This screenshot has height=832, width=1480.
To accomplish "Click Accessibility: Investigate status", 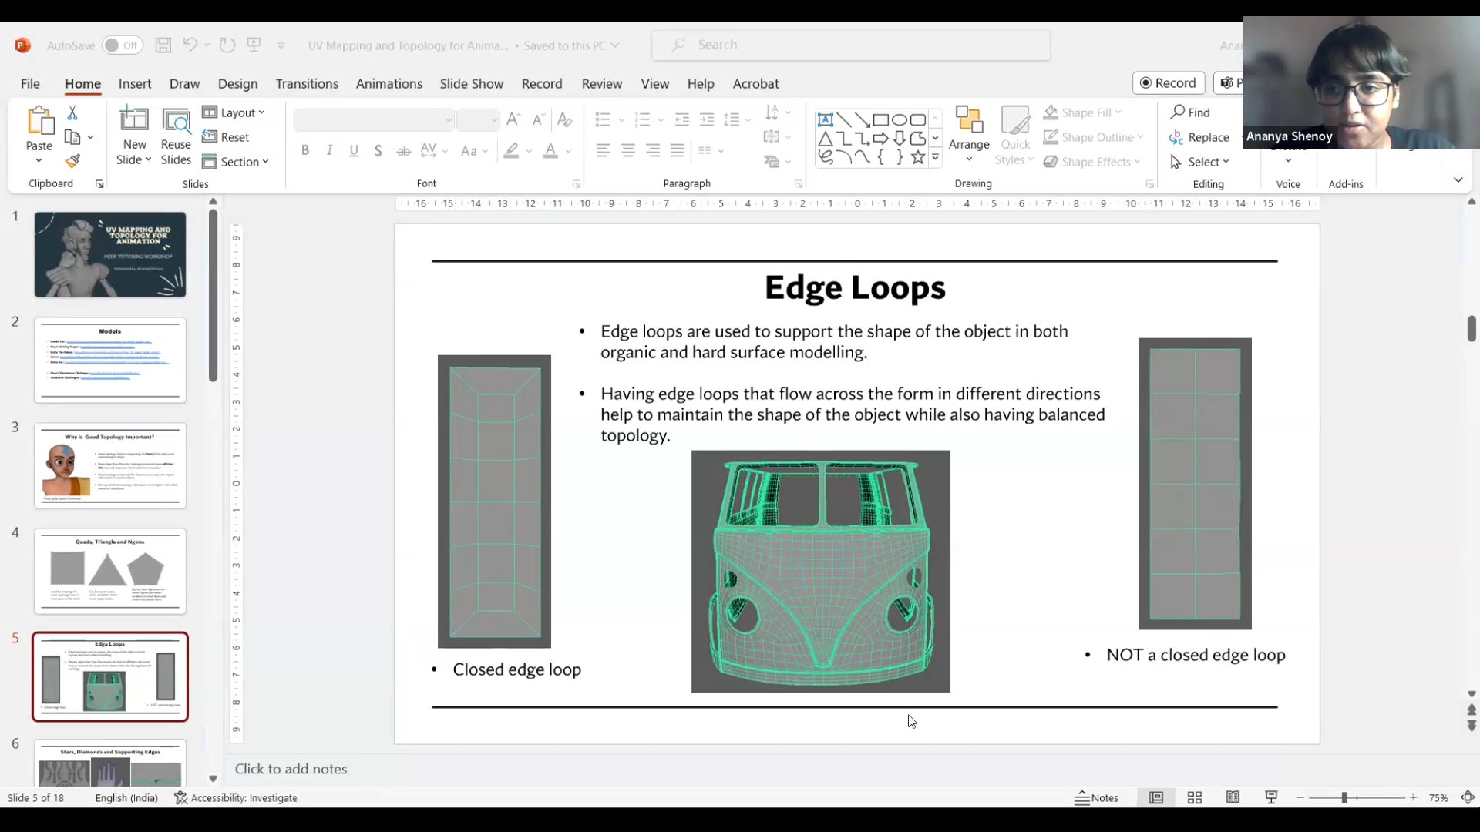I will coord(236,798).
